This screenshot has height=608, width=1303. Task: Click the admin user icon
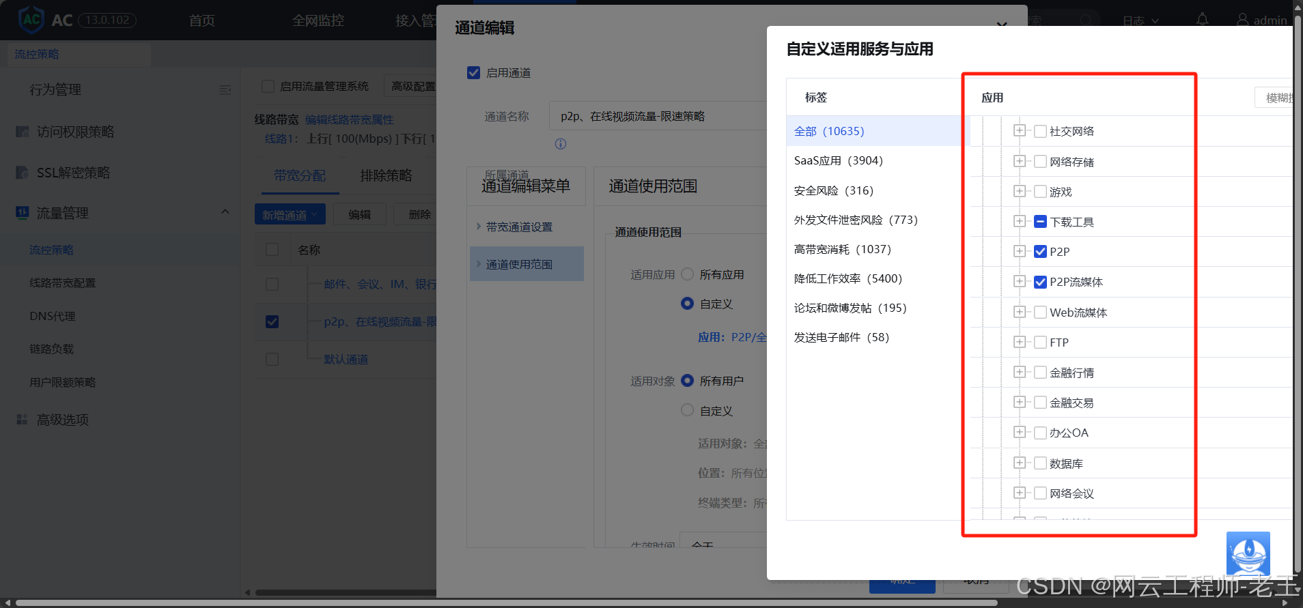click(x=1243, y=20)
